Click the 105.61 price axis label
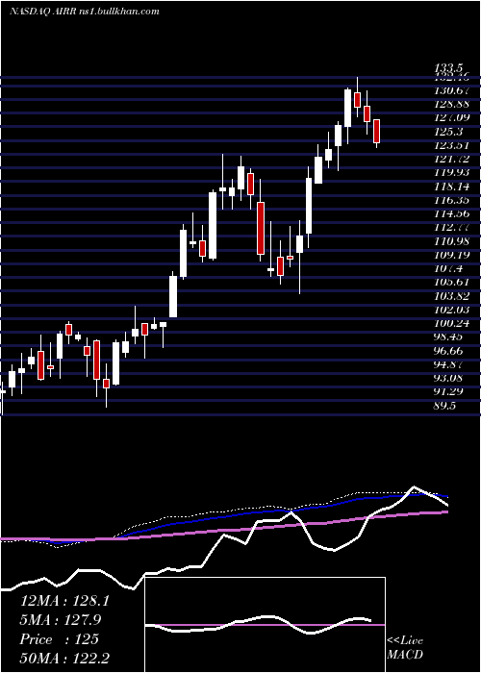This screenshot has height=673, width=481. pyautogui.click(x=452, y=283)
